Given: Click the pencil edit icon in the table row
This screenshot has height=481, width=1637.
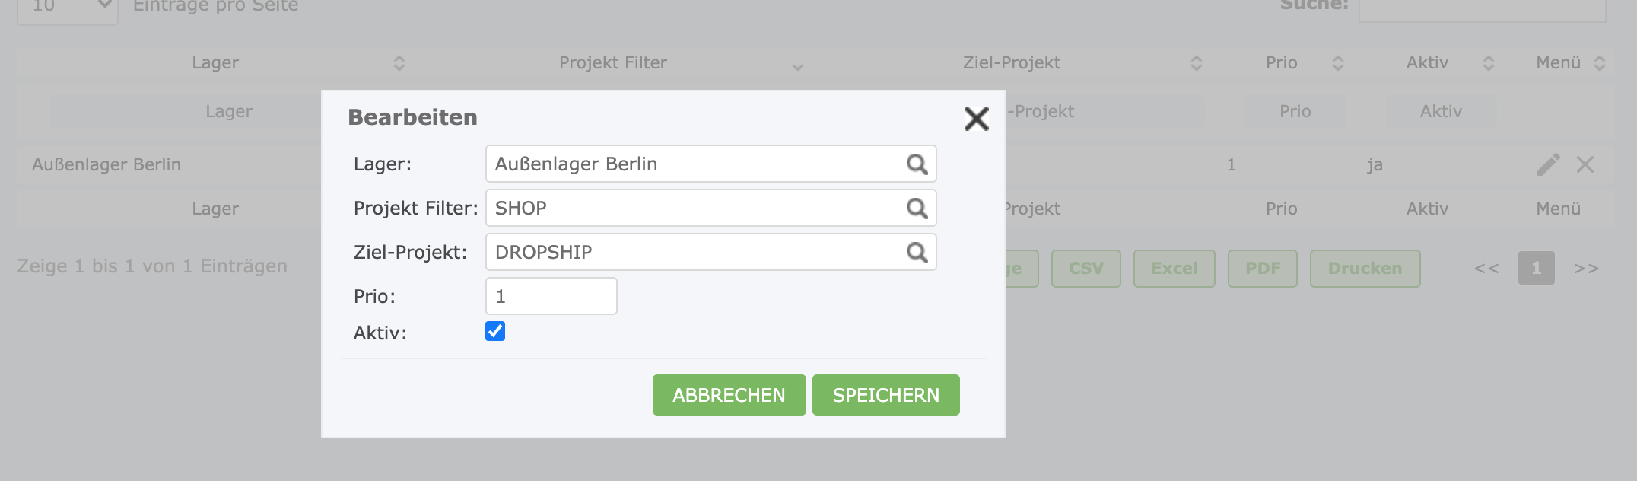Looking at the screenshot, I should pos(1548,164).
